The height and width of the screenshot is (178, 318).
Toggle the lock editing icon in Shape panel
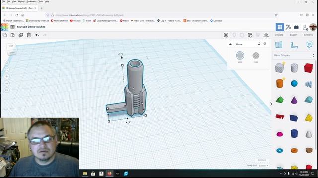tap(259, 44)
